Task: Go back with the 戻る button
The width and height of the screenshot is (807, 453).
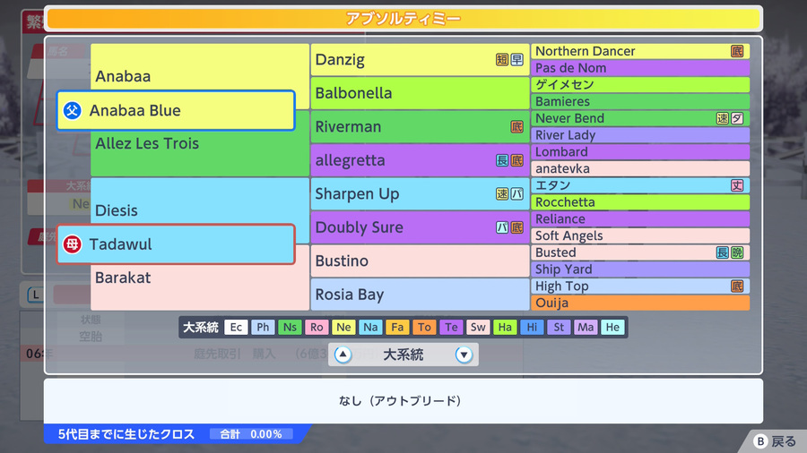Action: [775, 441]
